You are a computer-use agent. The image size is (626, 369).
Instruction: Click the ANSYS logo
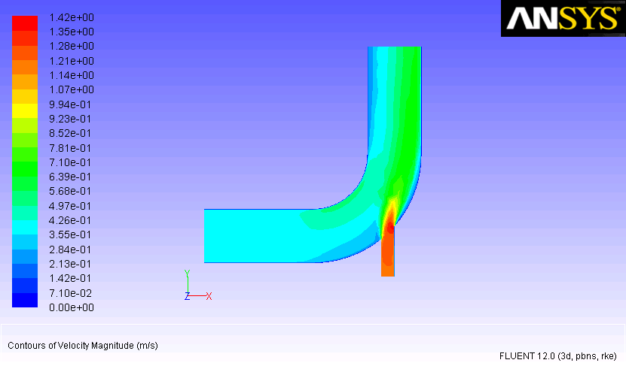pyautogui.click(x=563, y=18)
